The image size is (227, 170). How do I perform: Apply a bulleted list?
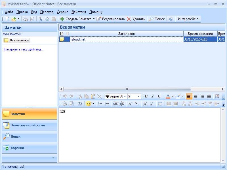(100, 104)
